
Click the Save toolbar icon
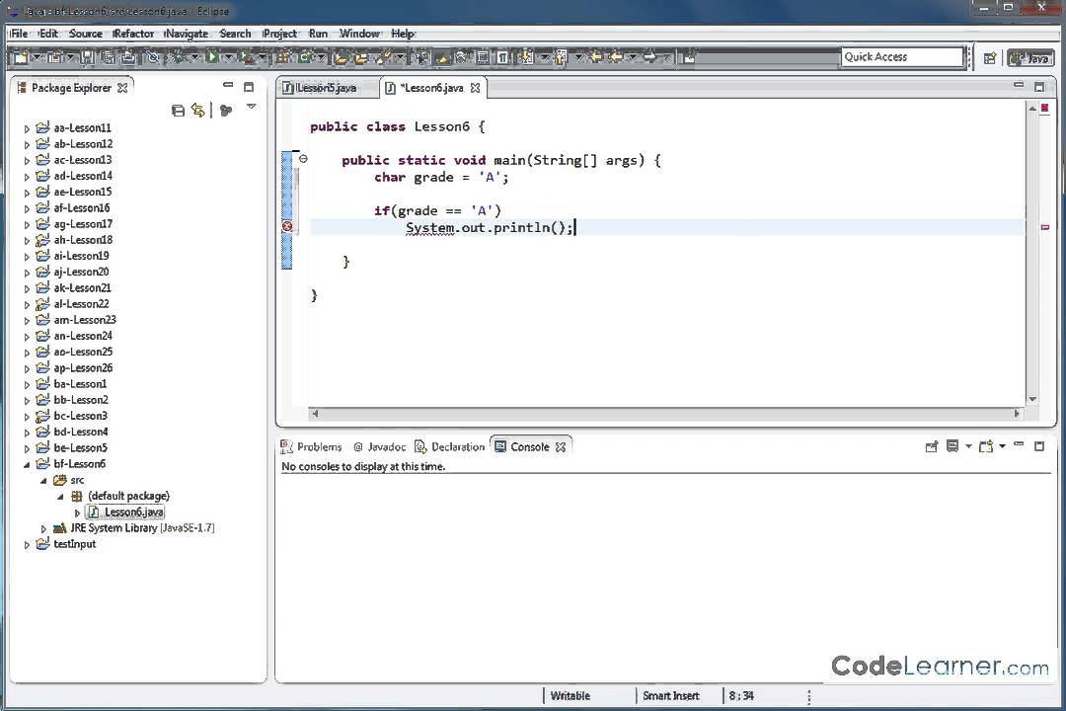87,58
